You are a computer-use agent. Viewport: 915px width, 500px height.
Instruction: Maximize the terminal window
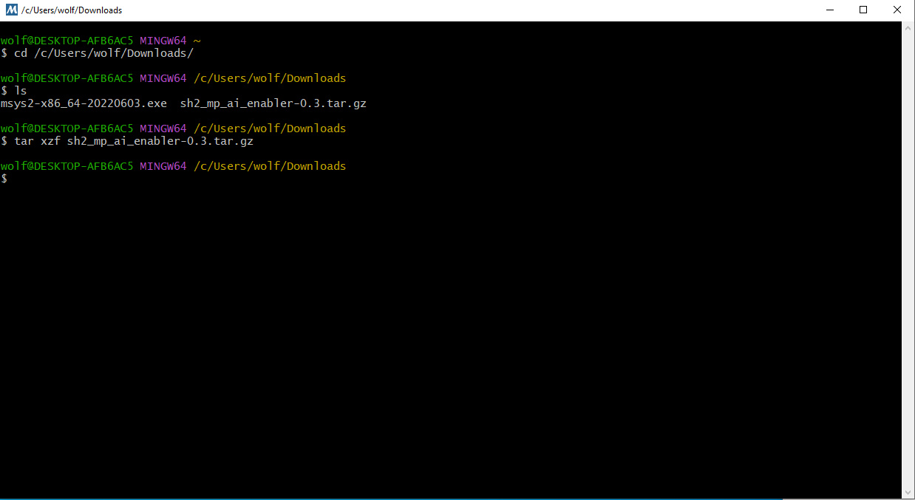click(863, 10)
